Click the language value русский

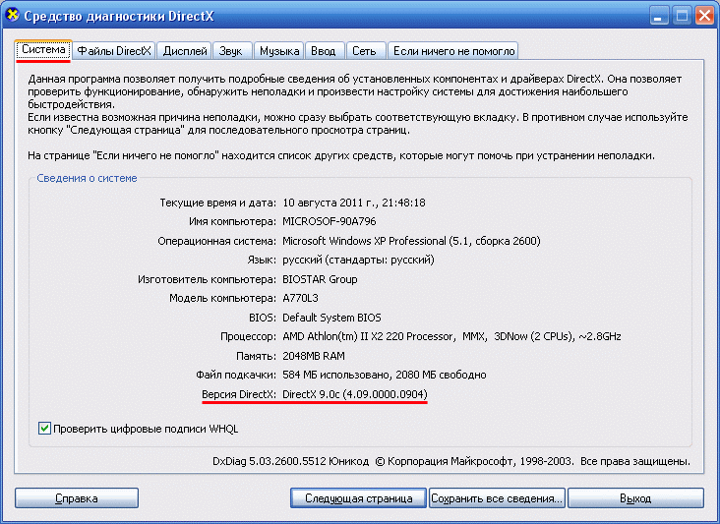pyautogui.click(x=358, y=260)
